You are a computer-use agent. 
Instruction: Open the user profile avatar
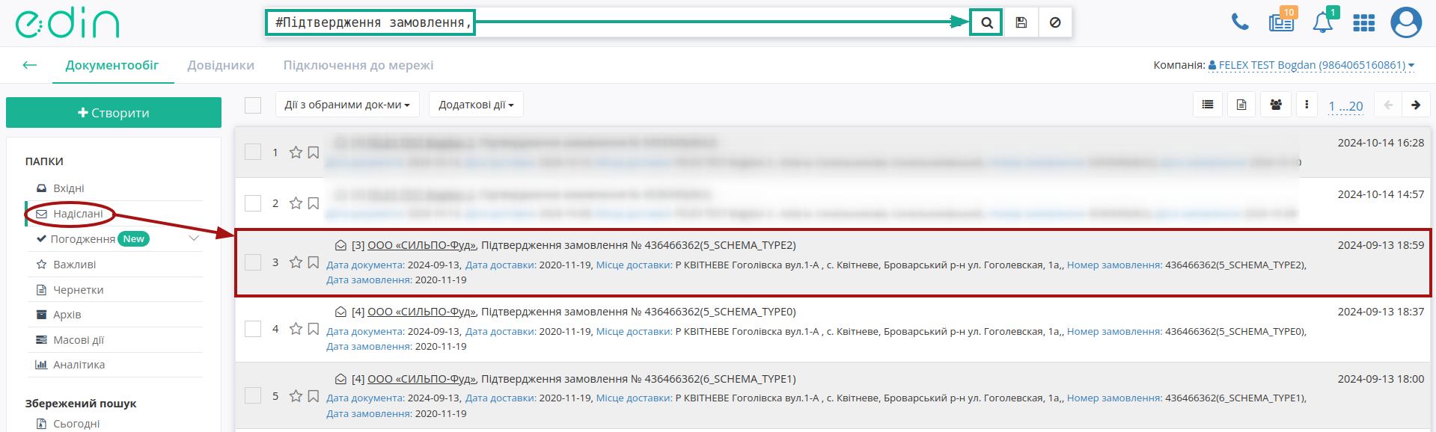pyautogui.click(x=1406, y=22)
